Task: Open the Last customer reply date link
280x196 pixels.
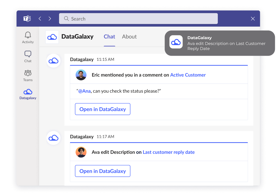Action: [169, 152]
